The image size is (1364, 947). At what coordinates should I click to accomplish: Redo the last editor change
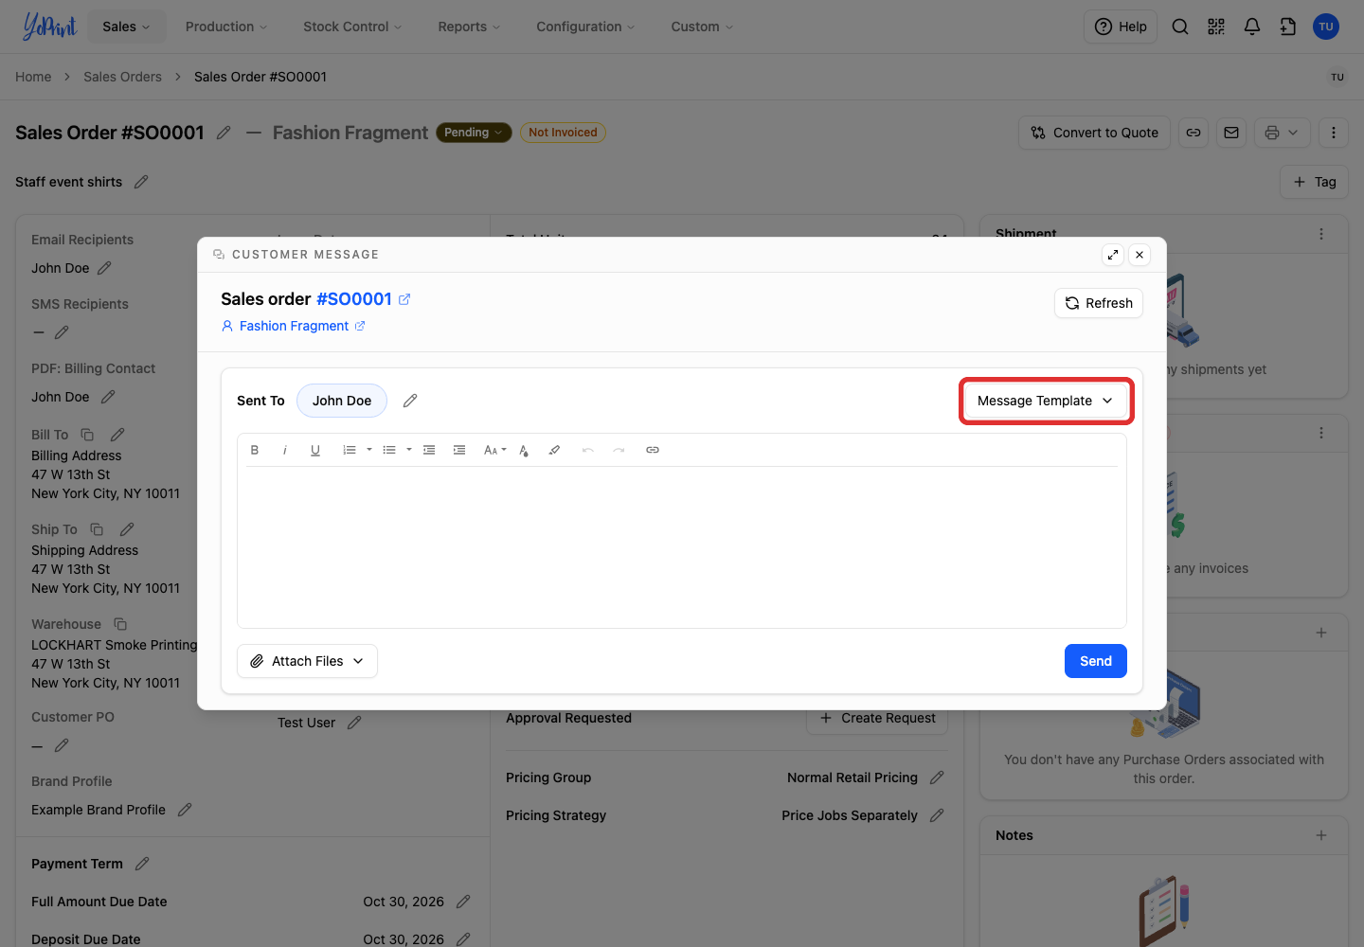tap(619, 450)
